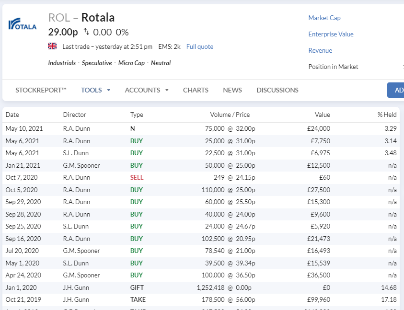This screenshot has width=404, height=310.
Task: Open the CHARTS tab
Action: point(196,90)
